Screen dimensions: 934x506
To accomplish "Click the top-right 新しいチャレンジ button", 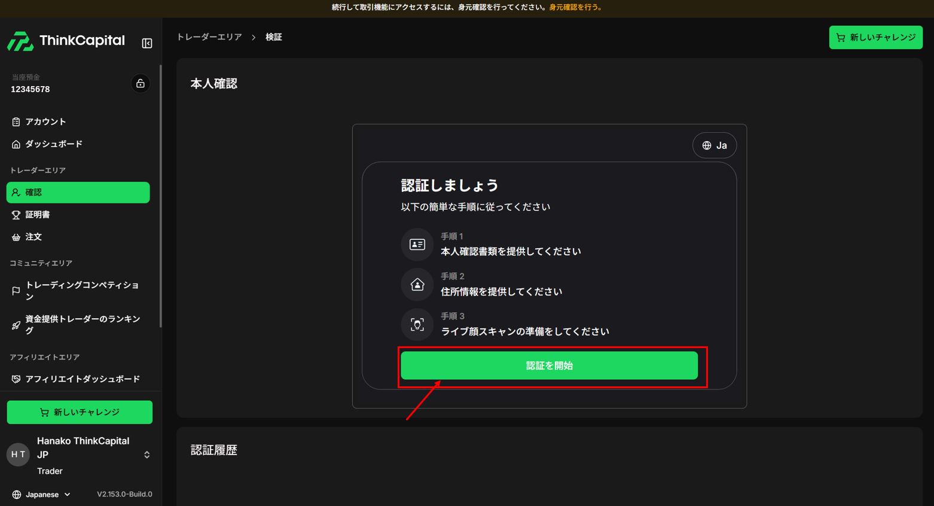I will [x=875, y=38].
